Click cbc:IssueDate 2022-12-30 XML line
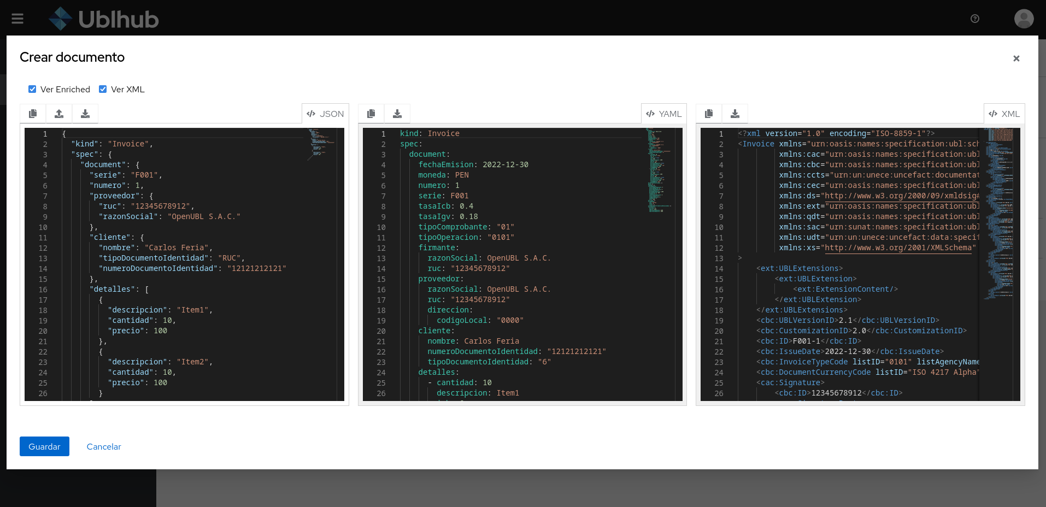The image size is (1046, 507). pos(850,351)
